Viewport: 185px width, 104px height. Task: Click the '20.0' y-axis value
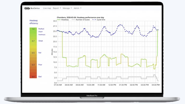click(55, 42)
